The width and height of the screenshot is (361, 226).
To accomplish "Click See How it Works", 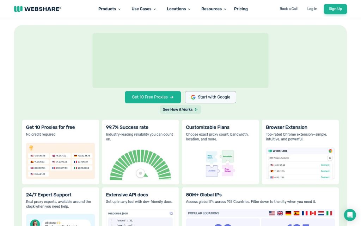I will tap(180, 109).
